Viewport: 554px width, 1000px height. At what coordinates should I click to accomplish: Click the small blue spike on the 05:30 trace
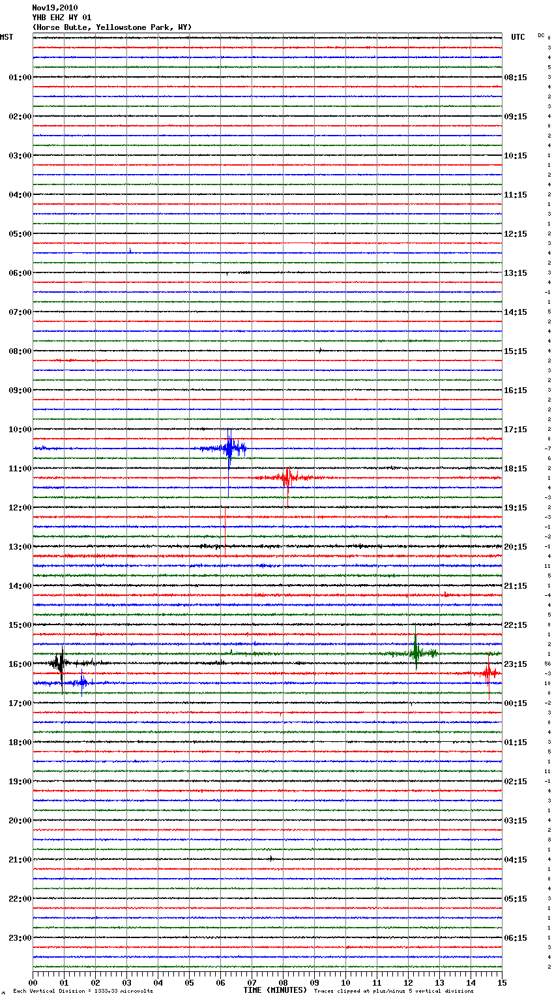coord(130,250)
